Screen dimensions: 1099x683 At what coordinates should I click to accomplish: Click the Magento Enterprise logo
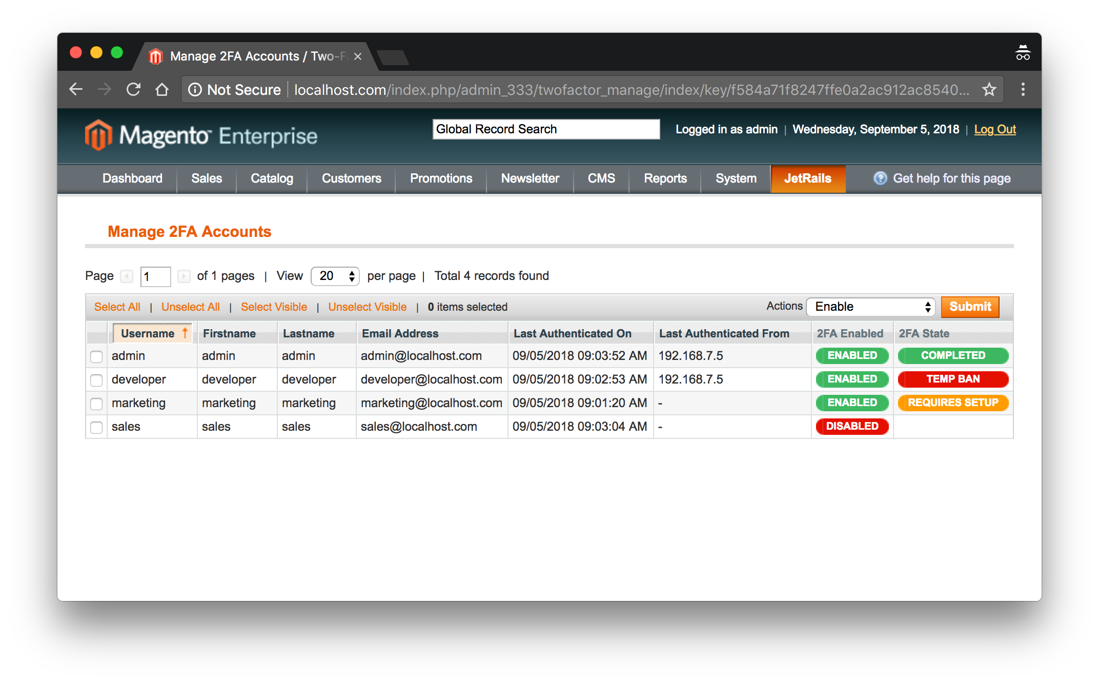click(x=201, y=135)
